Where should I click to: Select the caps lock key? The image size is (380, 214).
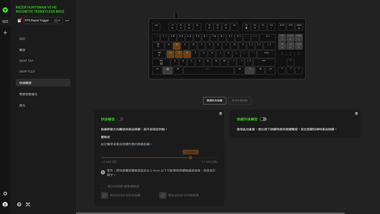coord(159,54)
